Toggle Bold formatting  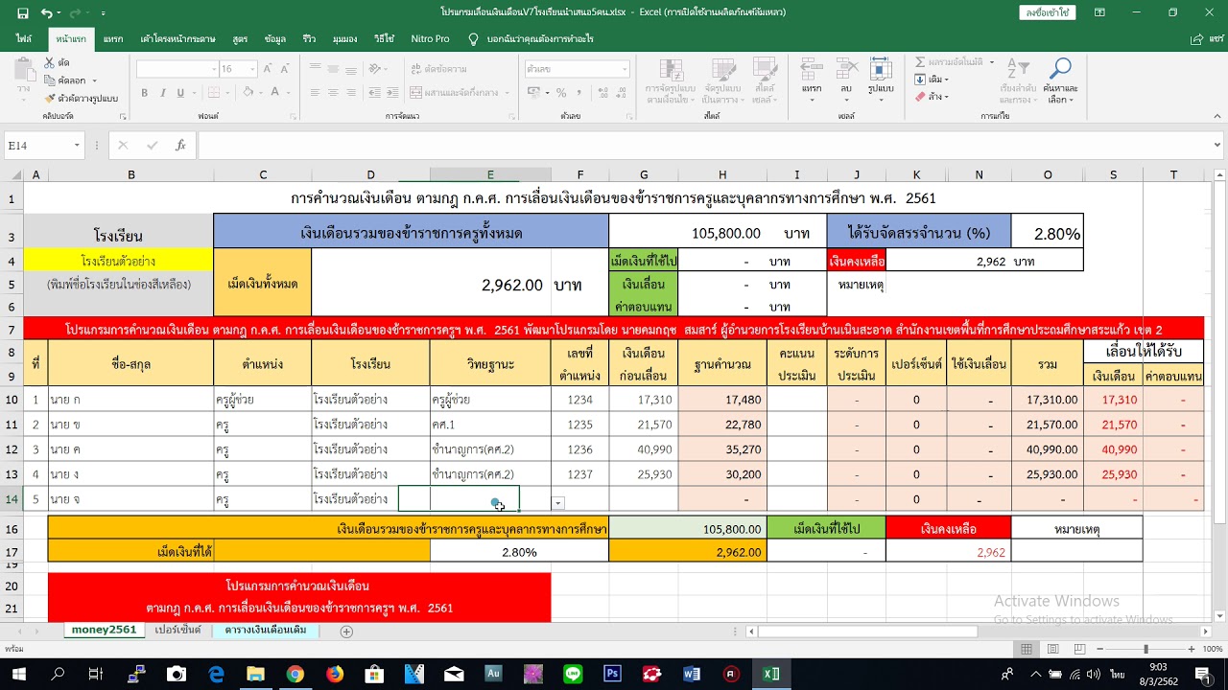point(144,93)
